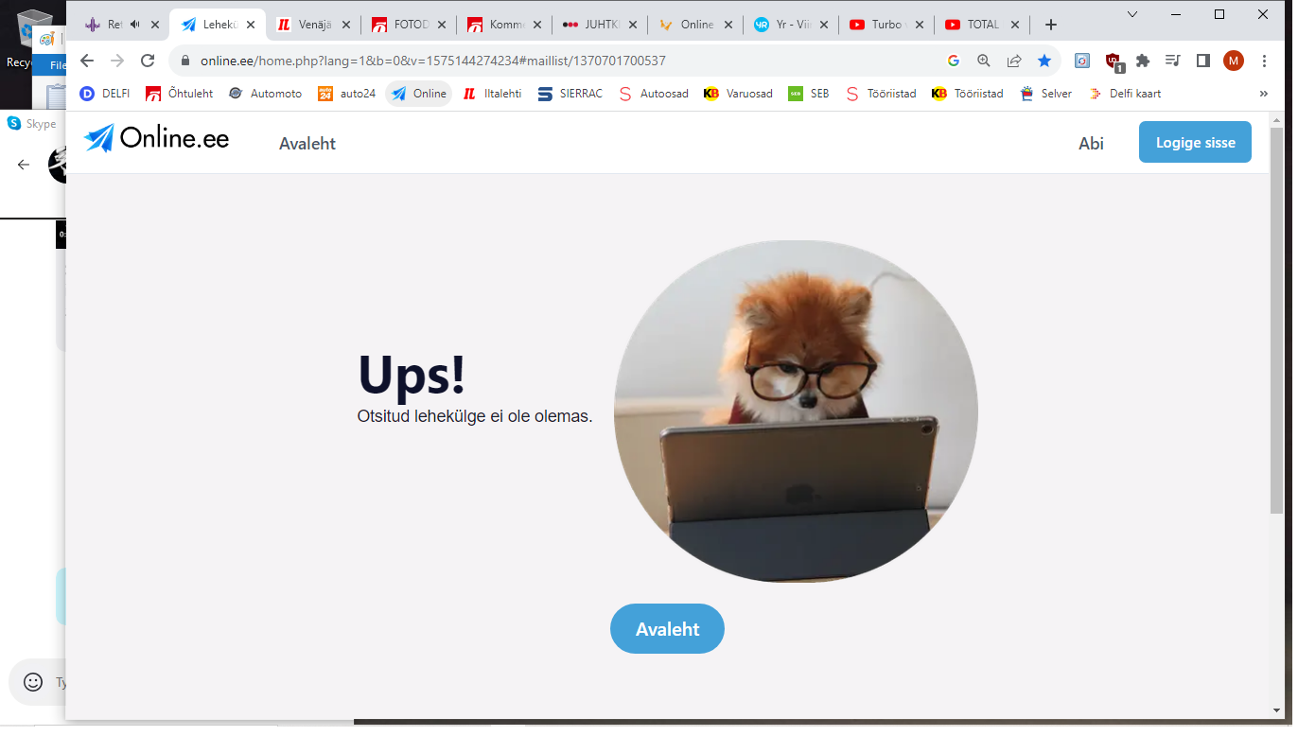Show hidden bookmarks via double chevron
Viewport: 1298px width, 736px height.
coord(1263,94)
